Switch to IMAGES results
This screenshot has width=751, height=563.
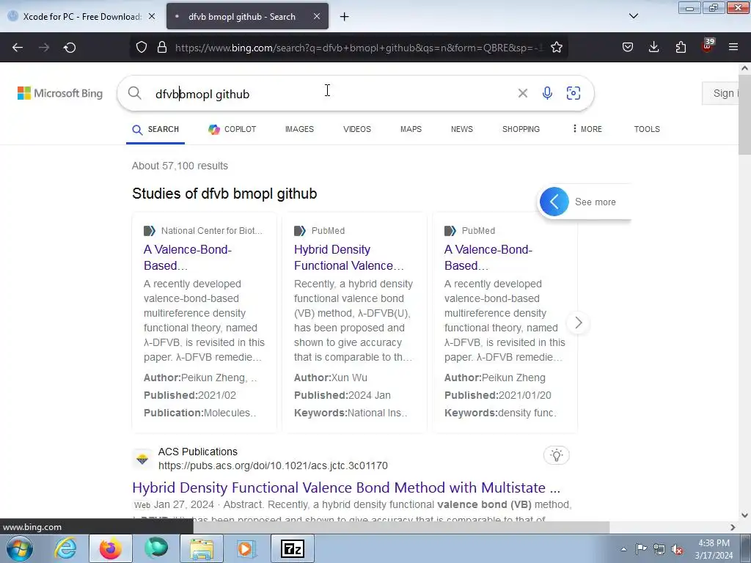click(299, 129)
